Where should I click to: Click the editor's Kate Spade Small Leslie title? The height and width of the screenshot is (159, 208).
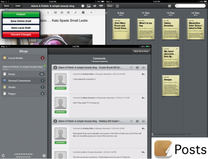pyautogui.click(x=64, y=21)
